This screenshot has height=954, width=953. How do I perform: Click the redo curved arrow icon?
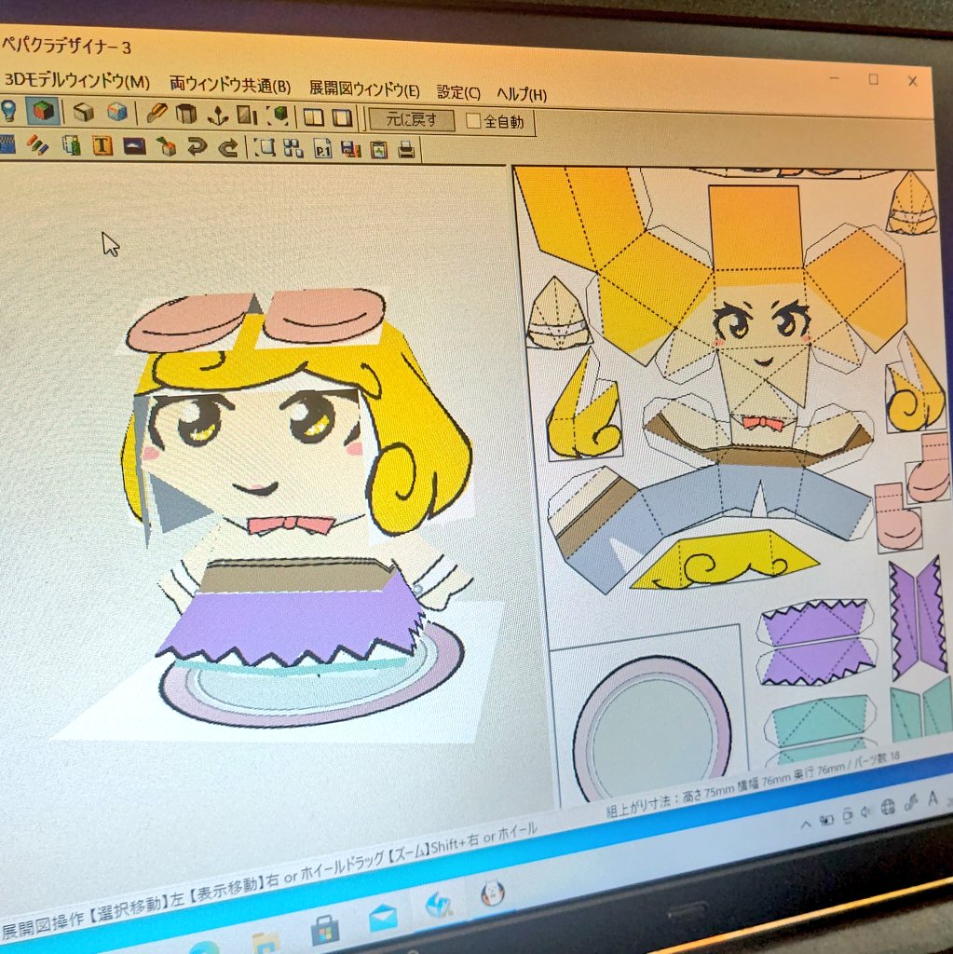pos(228,147)
